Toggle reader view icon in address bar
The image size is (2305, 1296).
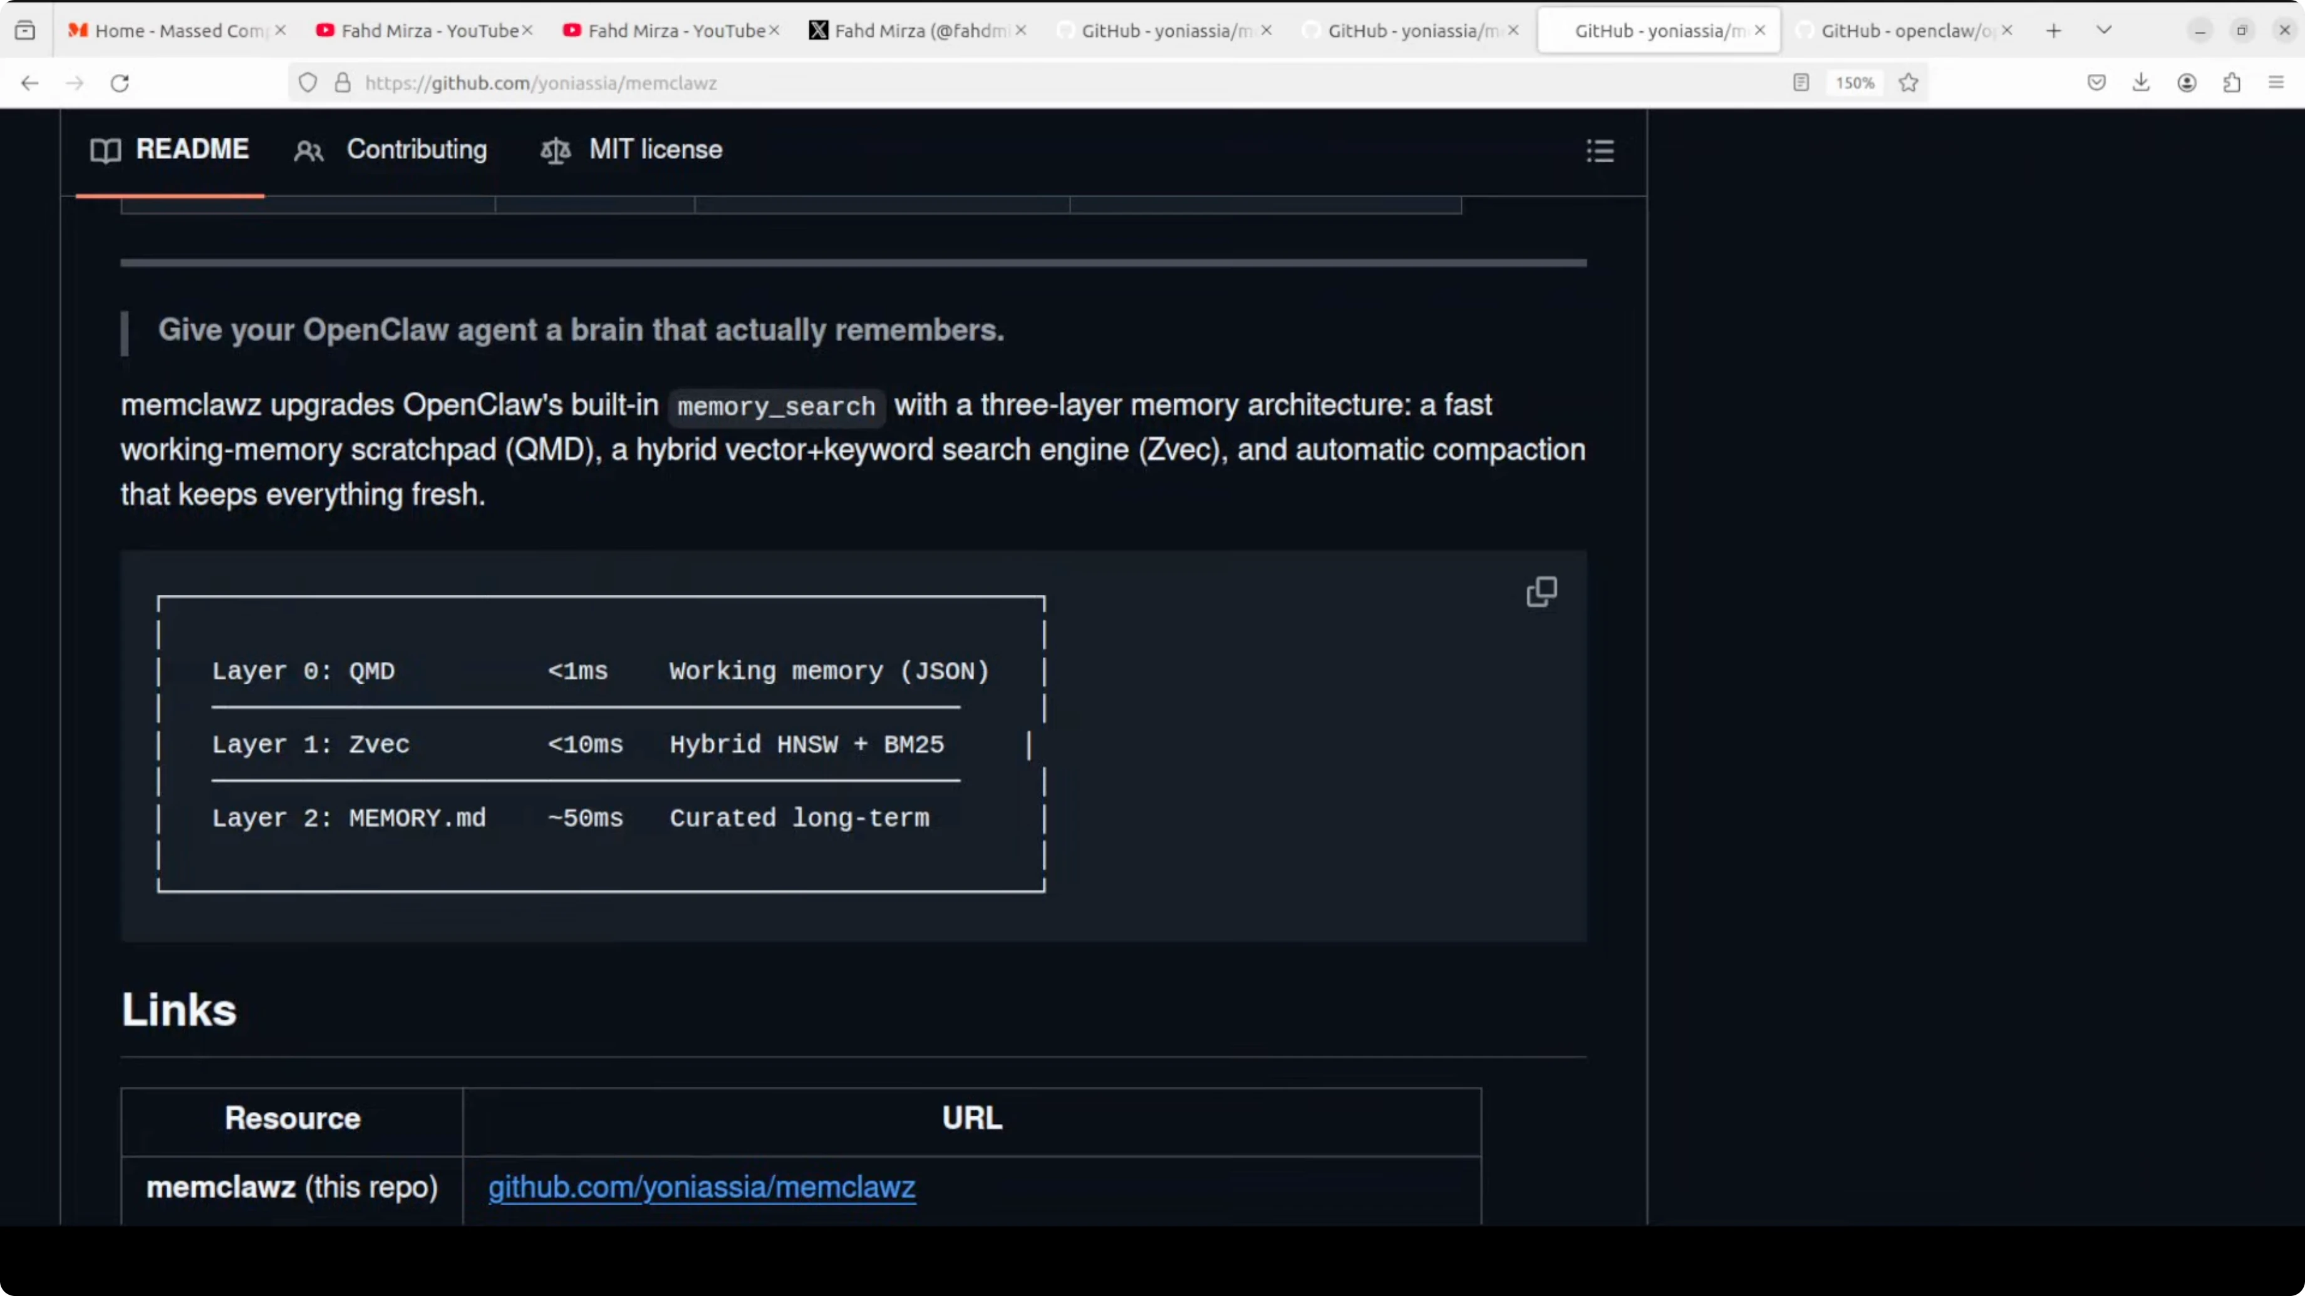(x=1801, y=83)
